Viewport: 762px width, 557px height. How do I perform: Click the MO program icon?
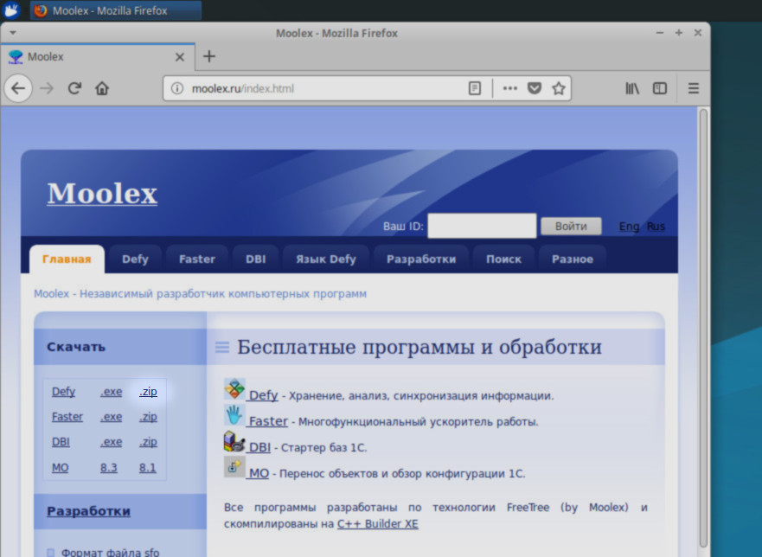[x=234, y=467]
